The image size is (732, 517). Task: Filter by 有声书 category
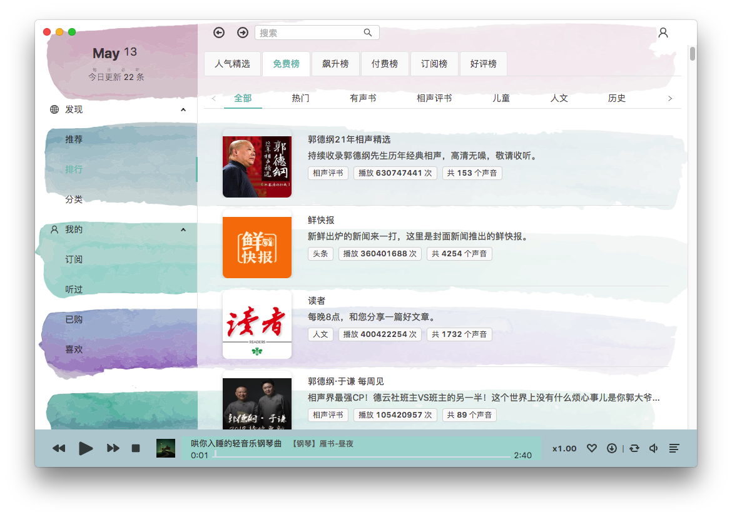[363, 98]
